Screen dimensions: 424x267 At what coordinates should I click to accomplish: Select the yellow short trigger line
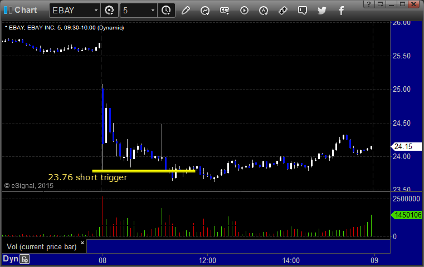coord(144,171)
